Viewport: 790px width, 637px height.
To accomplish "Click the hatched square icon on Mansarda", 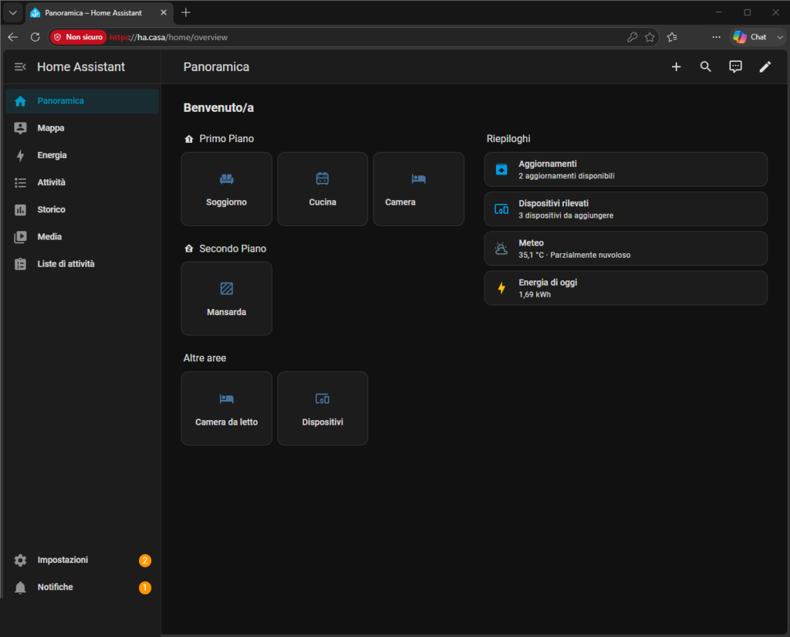I will [x=227, y=289].
